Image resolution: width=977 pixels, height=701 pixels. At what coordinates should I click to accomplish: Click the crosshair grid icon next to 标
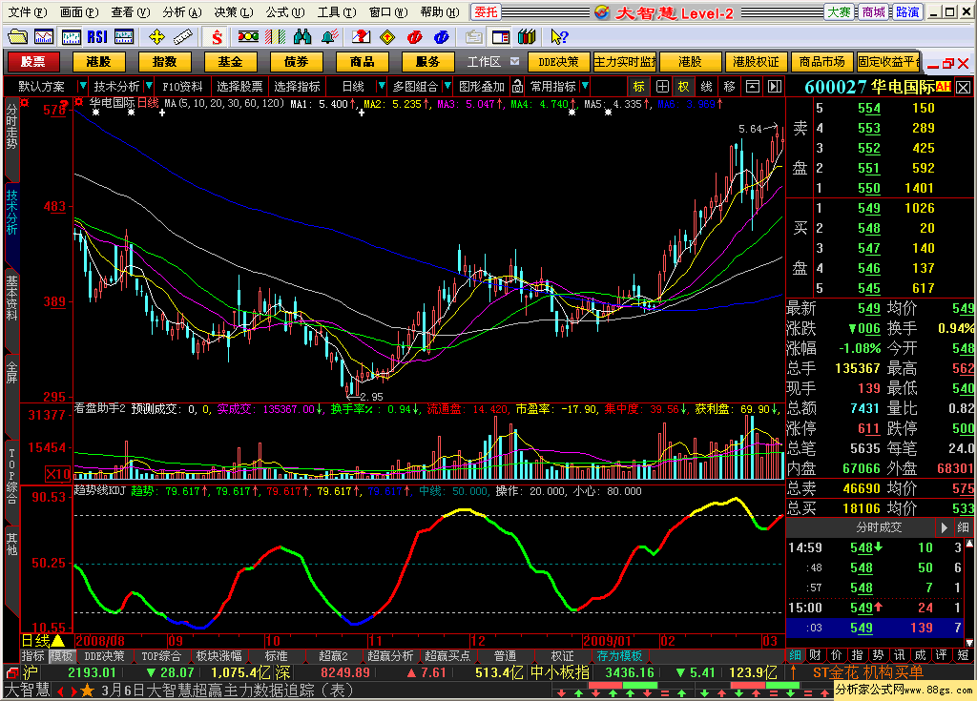[x=662, y=87]
